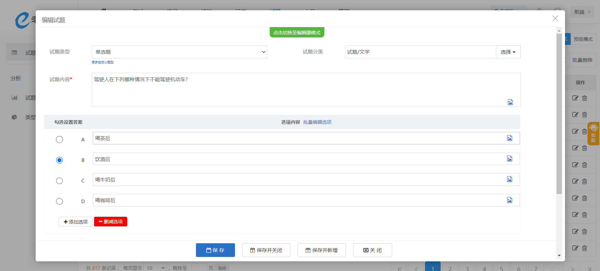Click the 批量编辑选项 link
The width and height of the screenshot is (600, 271).
(317, 122)
